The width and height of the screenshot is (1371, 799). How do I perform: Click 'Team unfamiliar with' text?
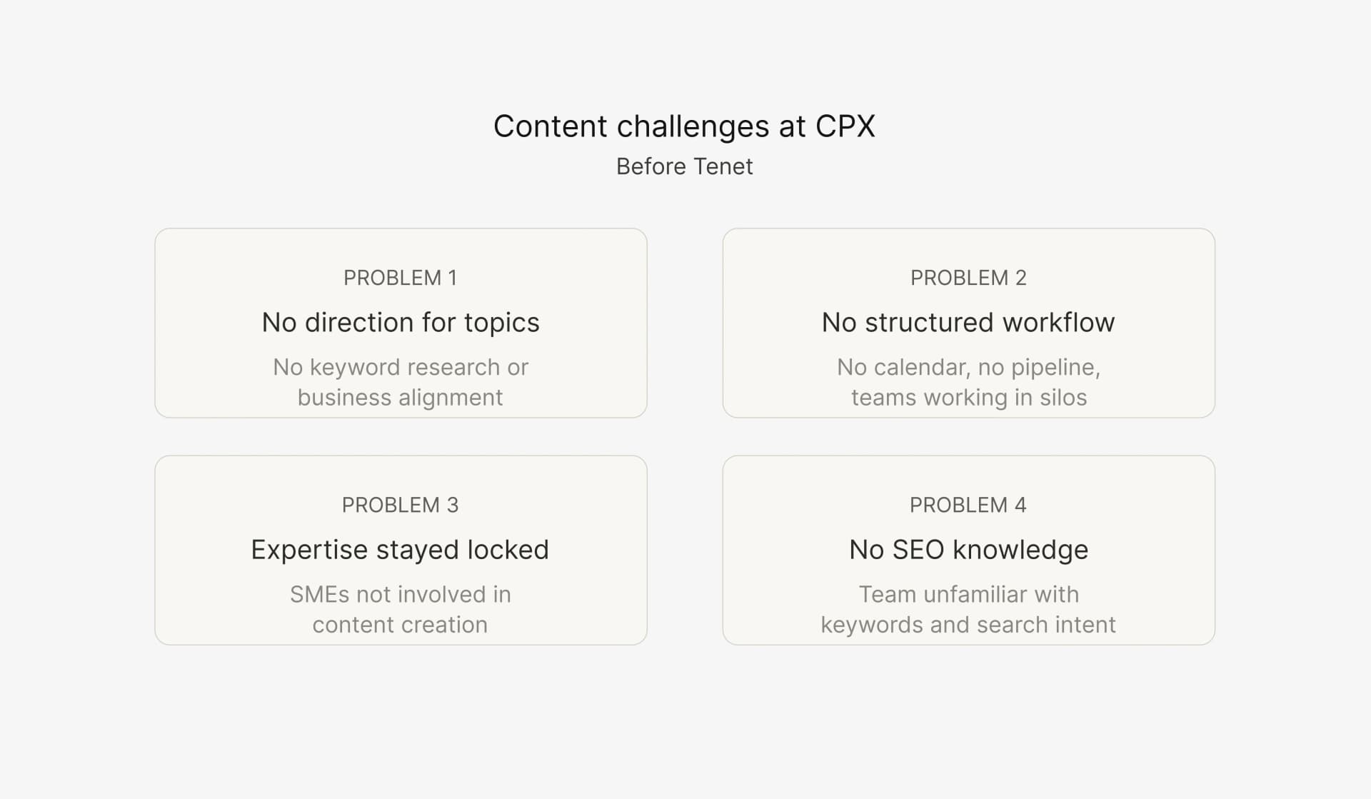tap(969, 595)
